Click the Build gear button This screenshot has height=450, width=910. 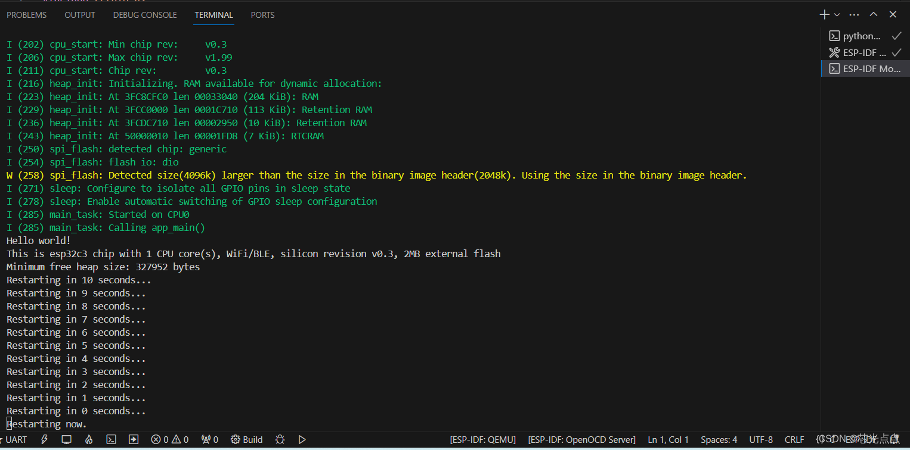coord(246,439)
